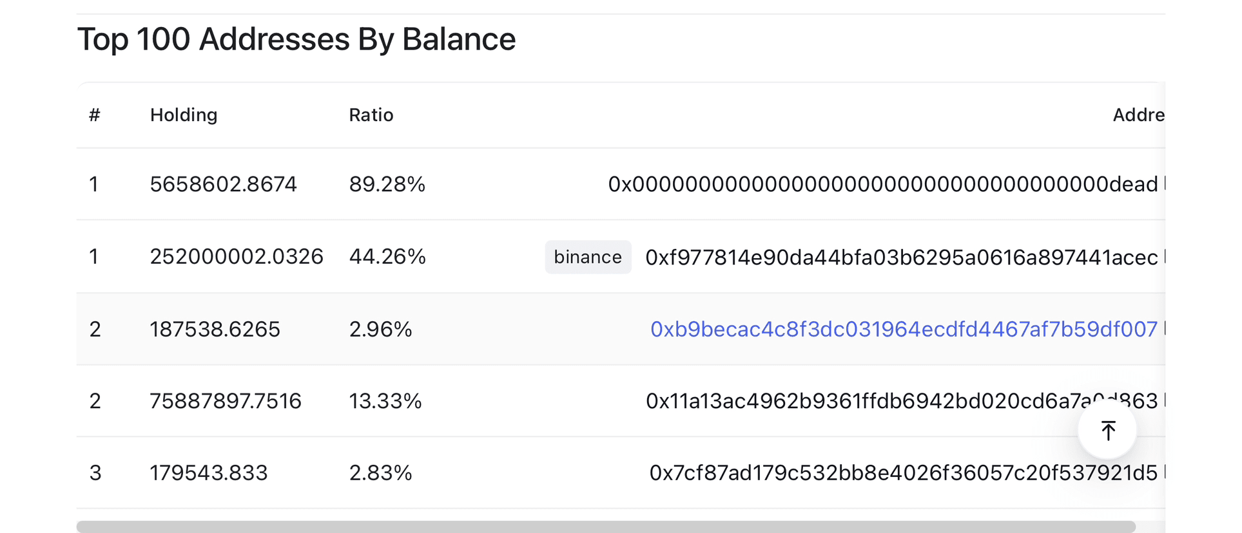Click the 89.28% ratio cell
This screenshot has width=1242, height=533.
387,184
